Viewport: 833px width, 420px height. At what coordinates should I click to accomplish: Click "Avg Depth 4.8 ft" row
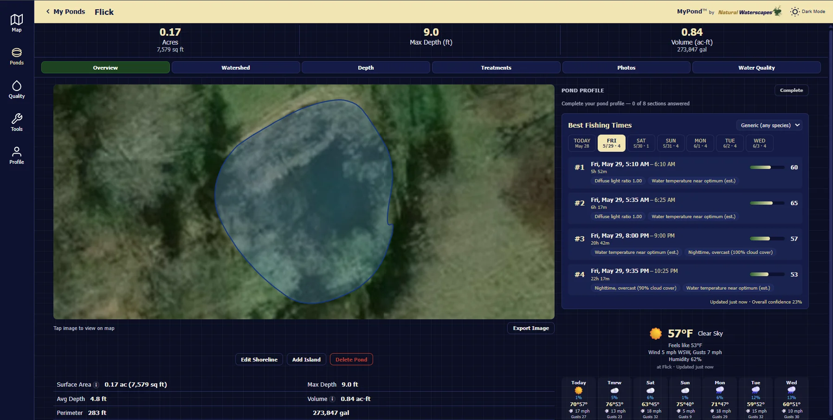(x=179, y=399)
